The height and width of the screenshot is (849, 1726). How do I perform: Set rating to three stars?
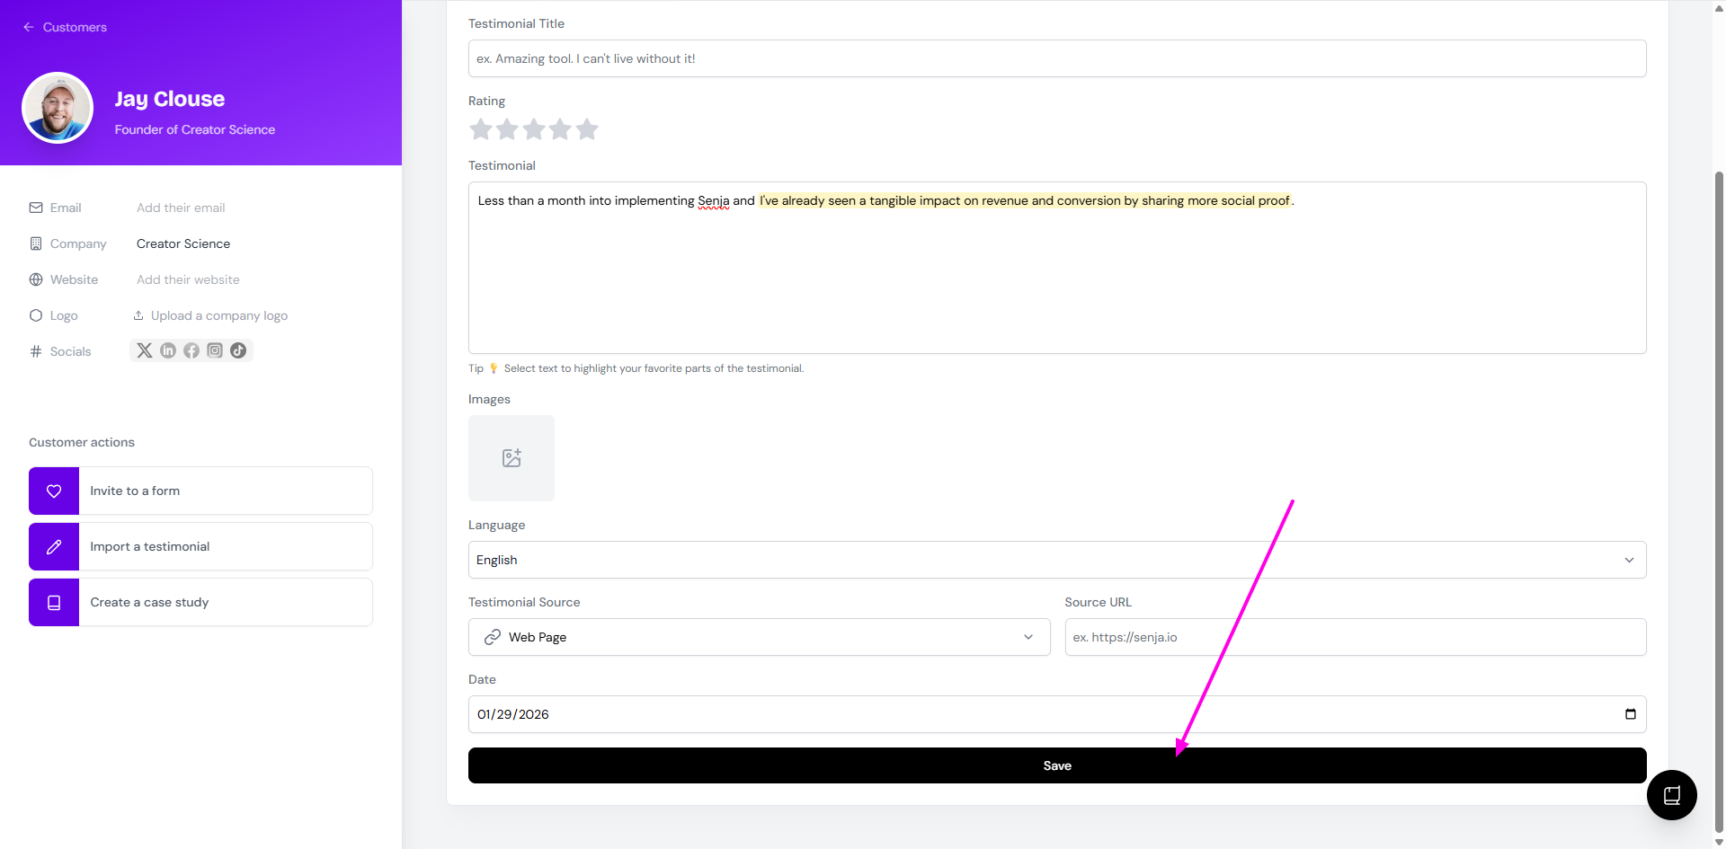(534, 129)
